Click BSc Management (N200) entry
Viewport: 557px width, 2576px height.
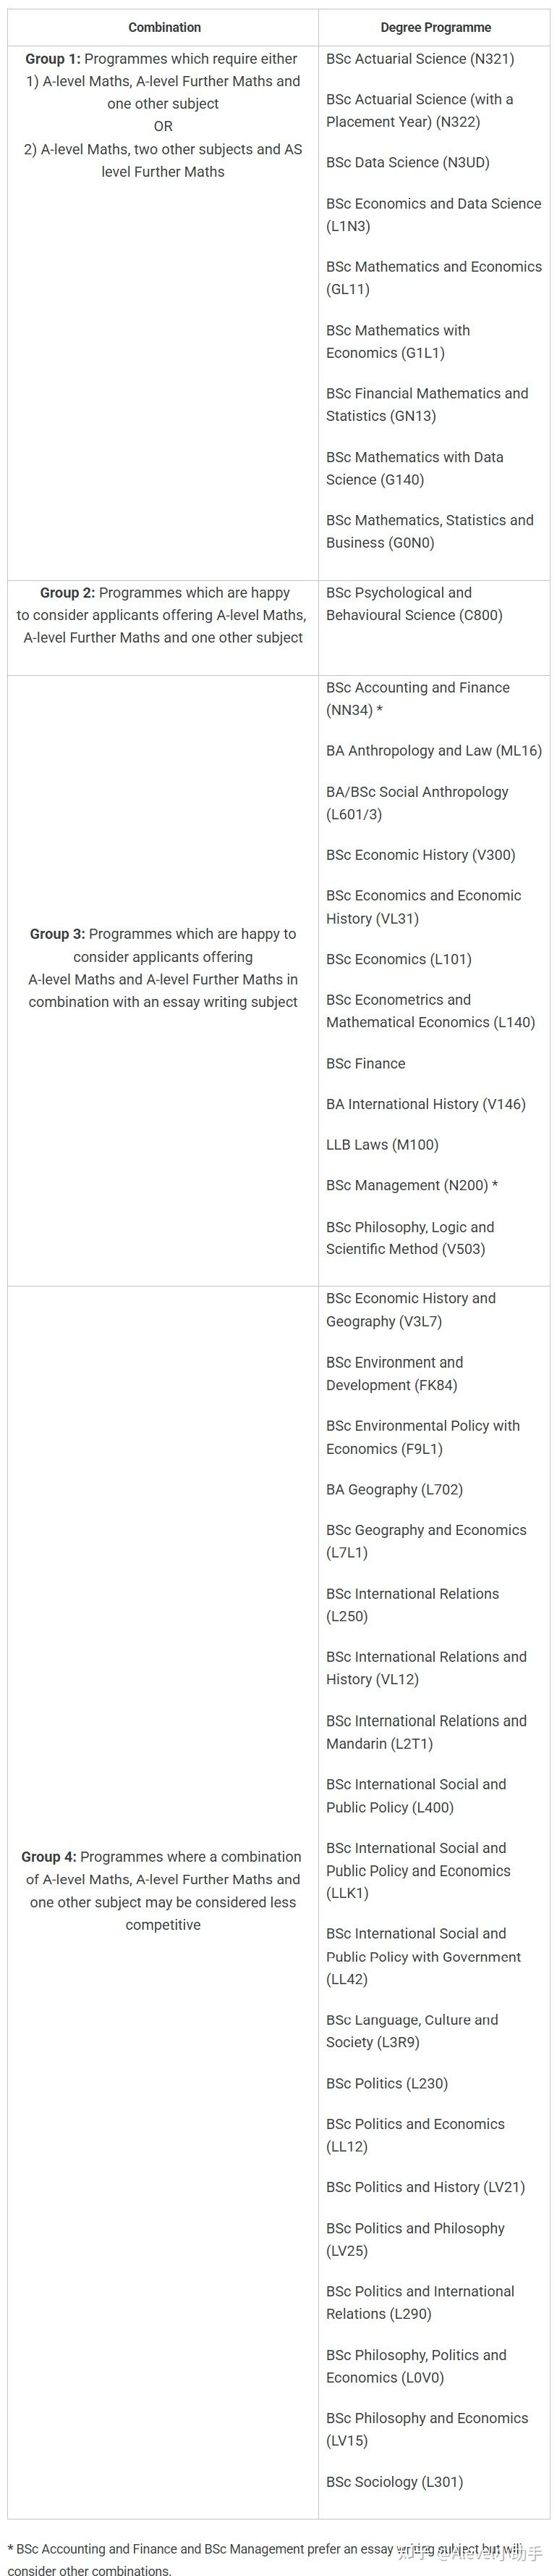click(412, 1185)
